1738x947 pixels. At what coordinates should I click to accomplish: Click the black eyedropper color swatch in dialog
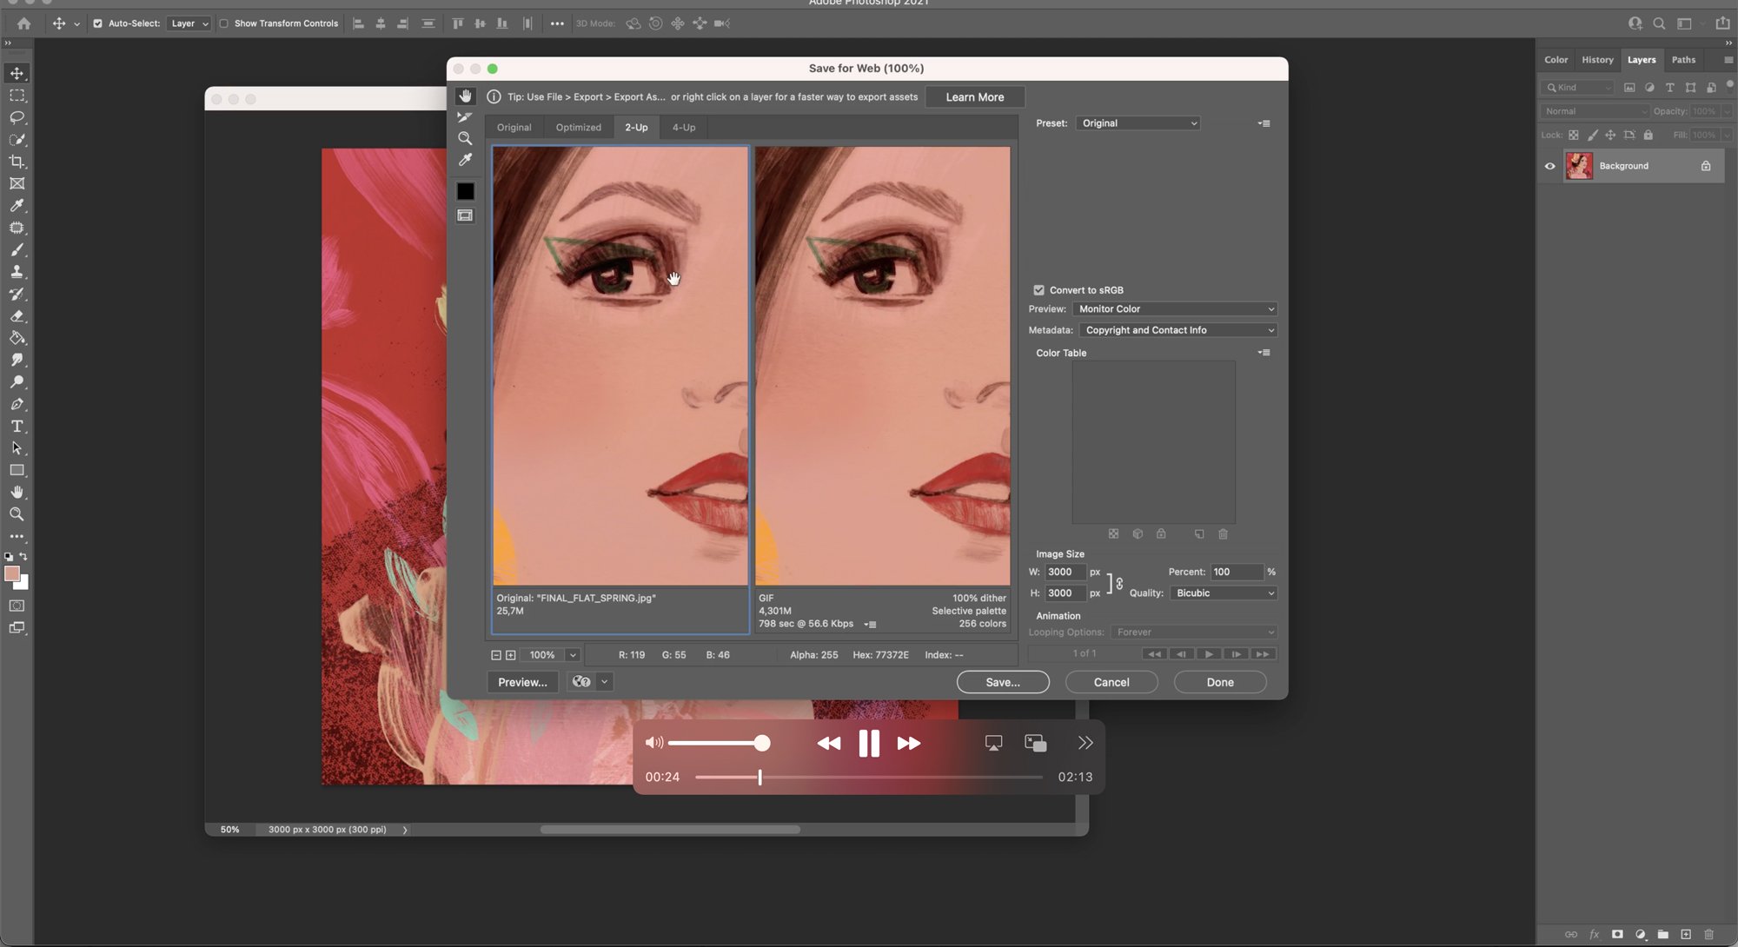point(465,191)
